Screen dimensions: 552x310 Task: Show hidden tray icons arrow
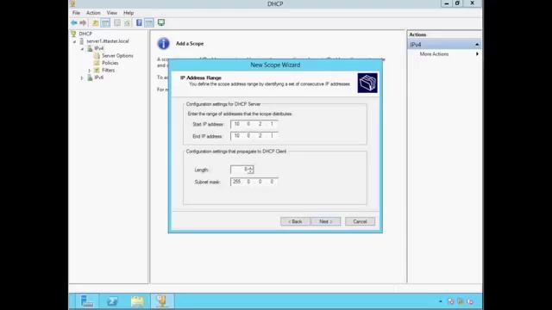click(x=441, y=301)
